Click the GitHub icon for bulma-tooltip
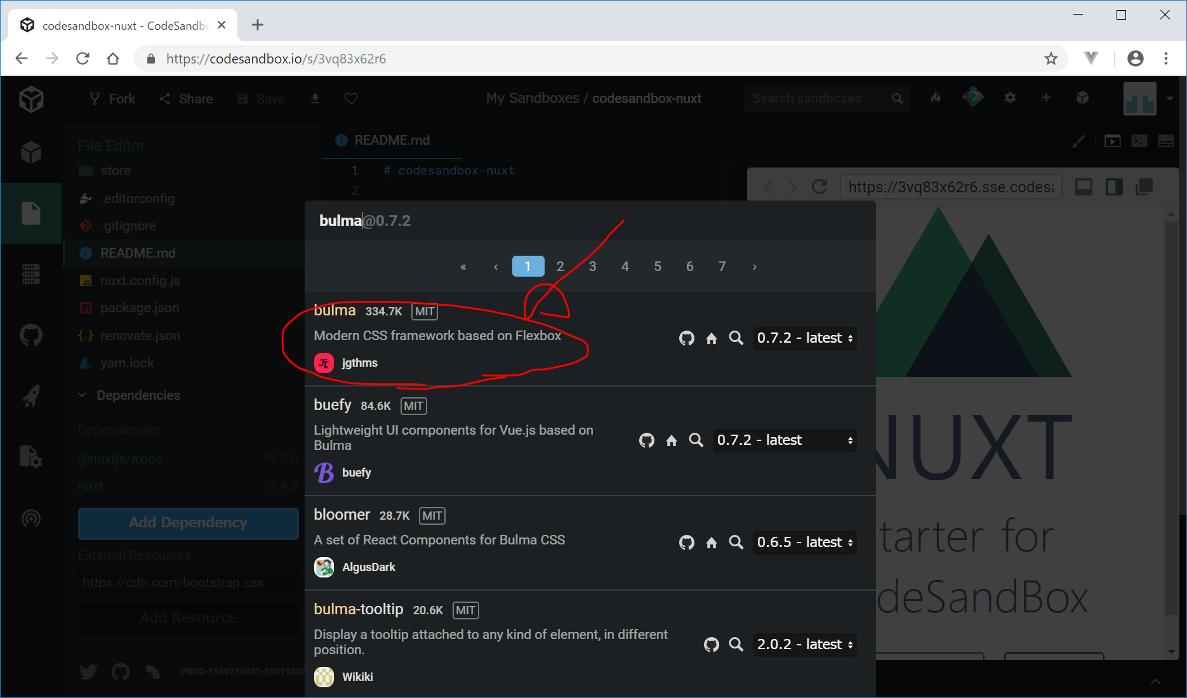Screen dimensions: 1187x698 click(x=711, y=645)
